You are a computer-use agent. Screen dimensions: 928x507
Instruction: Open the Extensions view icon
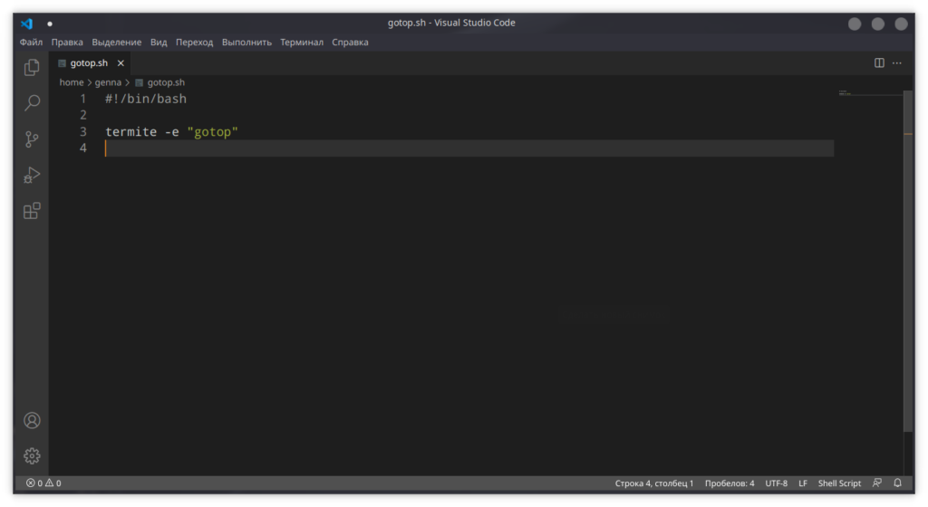[32, 211]
